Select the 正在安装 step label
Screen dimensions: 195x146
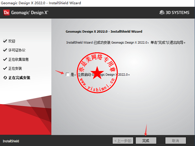[15, 68]
